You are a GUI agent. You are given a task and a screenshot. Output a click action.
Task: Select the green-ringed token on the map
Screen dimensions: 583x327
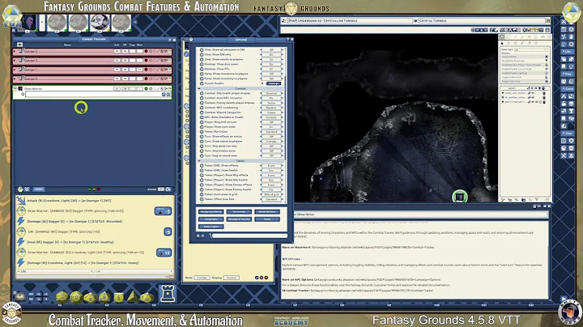tap(460, 197)
